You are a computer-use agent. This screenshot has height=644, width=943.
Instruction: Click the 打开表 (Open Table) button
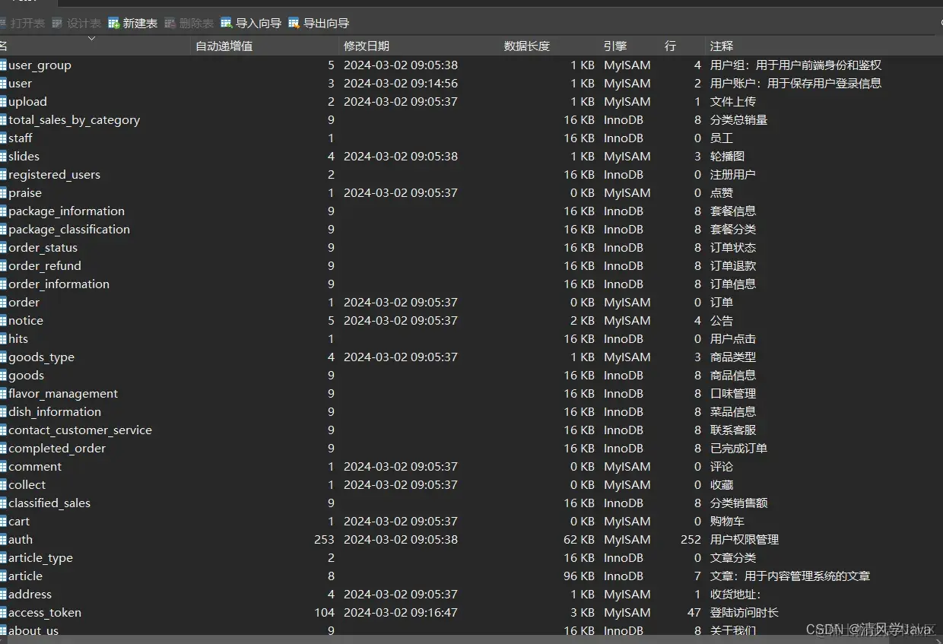23,24
